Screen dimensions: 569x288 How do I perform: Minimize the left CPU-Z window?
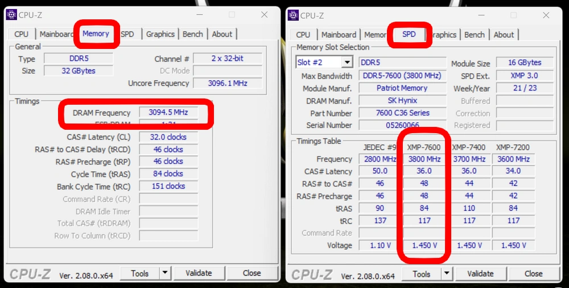pos(200,15)
